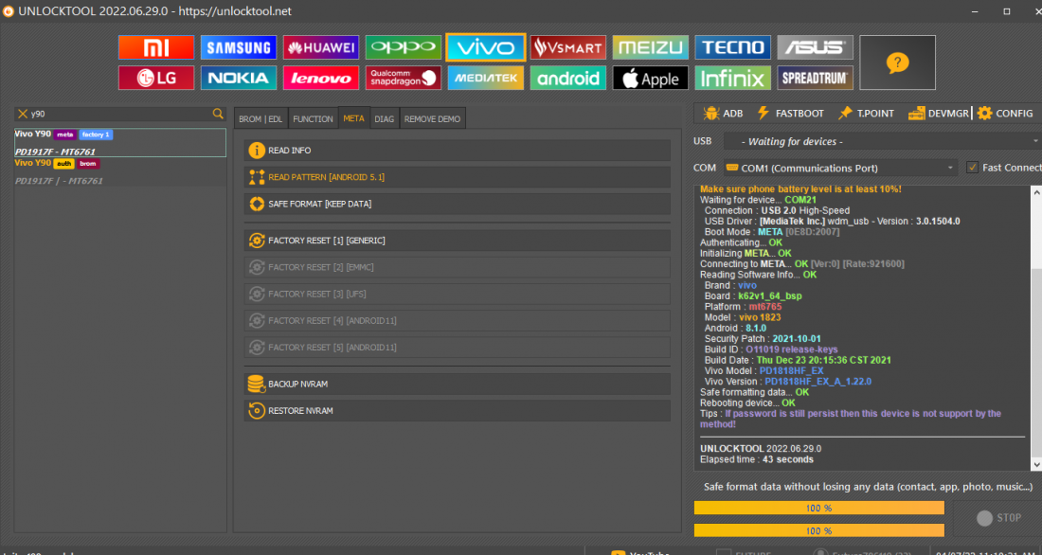The width and height of the screenshot is (1042, 555).
Task: Select the Qualcomm Snapdragon logo
Action: coord(404,78)
